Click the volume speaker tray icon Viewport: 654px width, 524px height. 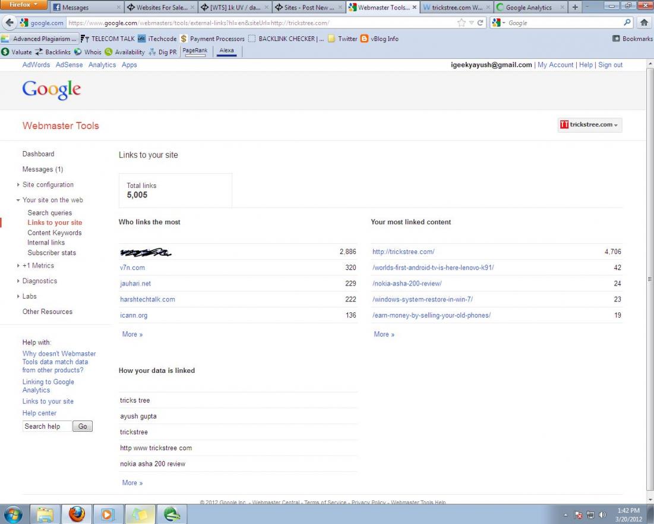pyautogui.click(x=602, y=515)
